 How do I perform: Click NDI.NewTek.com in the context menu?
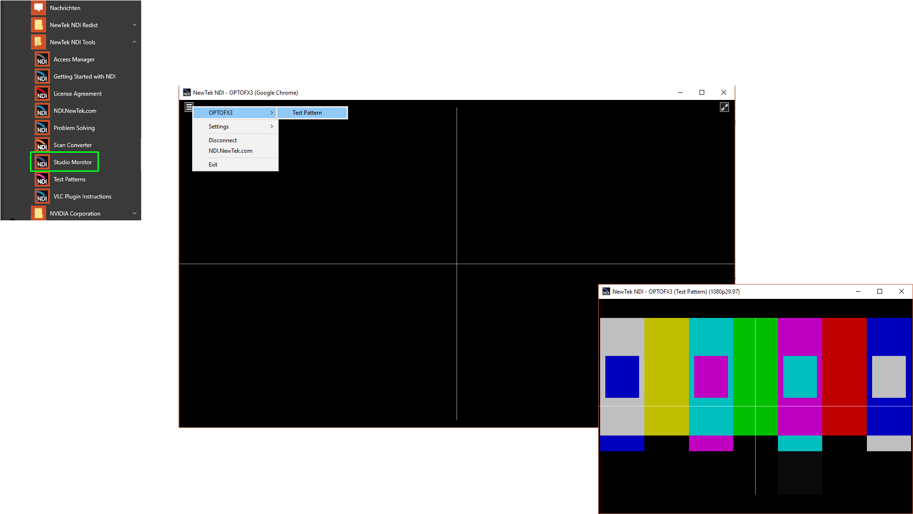pyautogui.click(x=235, y=151)
